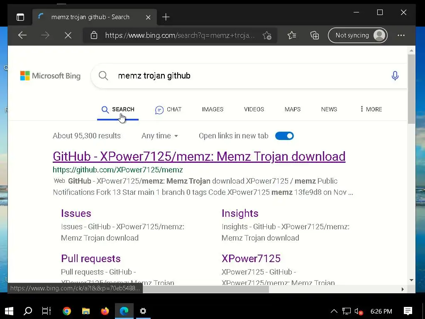The image size is (425, 319).
Task: Click the forward navigation arrow
Action: tap(45, 35)
